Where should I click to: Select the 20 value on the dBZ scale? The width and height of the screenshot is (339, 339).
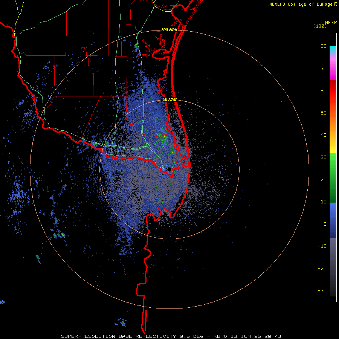[x=324, y=180]
